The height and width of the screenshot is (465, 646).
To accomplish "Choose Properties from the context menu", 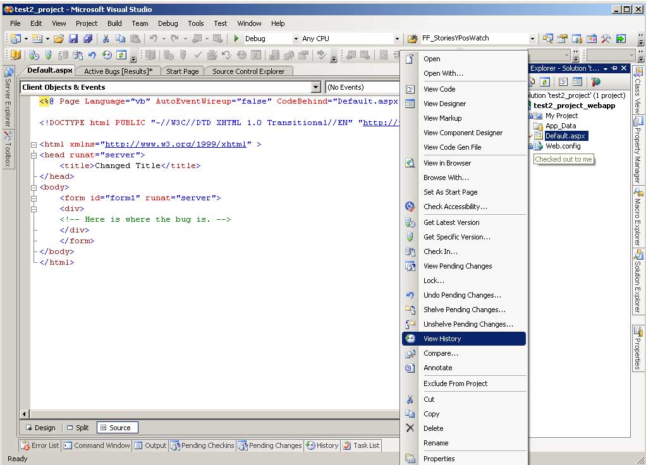I will click(x=463, y=459).
